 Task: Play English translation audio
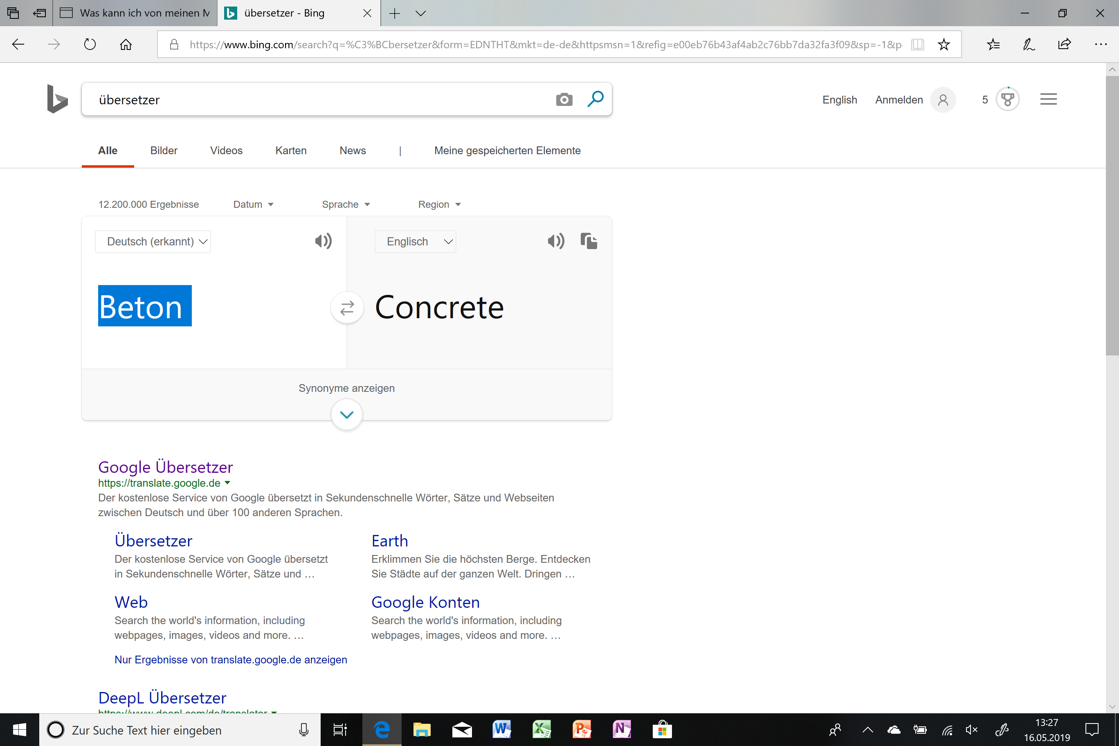point(556,241)
